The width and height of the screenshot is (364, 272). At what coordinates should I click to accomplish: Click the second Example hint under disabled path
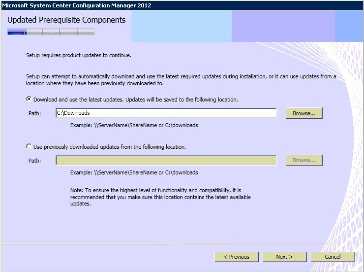pyautogui.click(x=134, y=172)
